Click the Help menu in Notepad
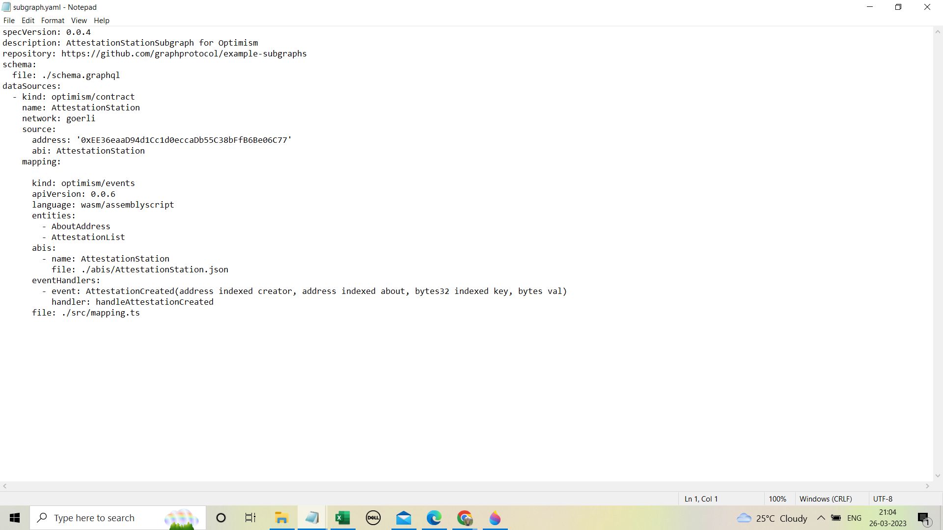The height and width of the screenshot is (530, 943). coord(102,20)
